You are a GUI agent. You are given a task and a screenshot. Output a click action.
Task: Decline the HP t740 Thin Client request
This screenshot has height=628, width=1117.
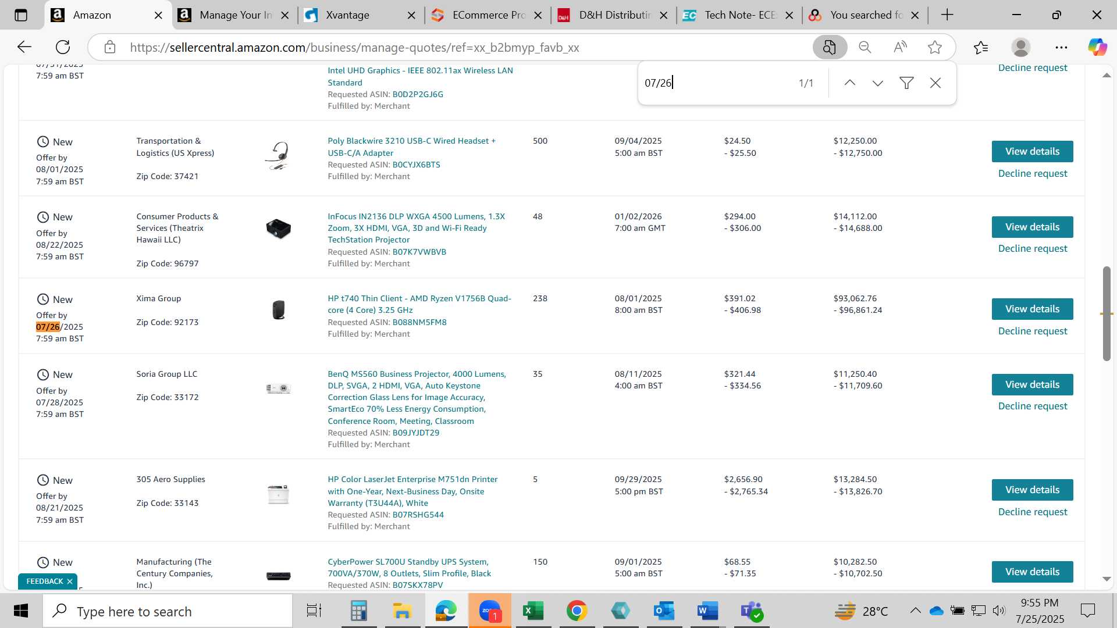click(1032, 331)
